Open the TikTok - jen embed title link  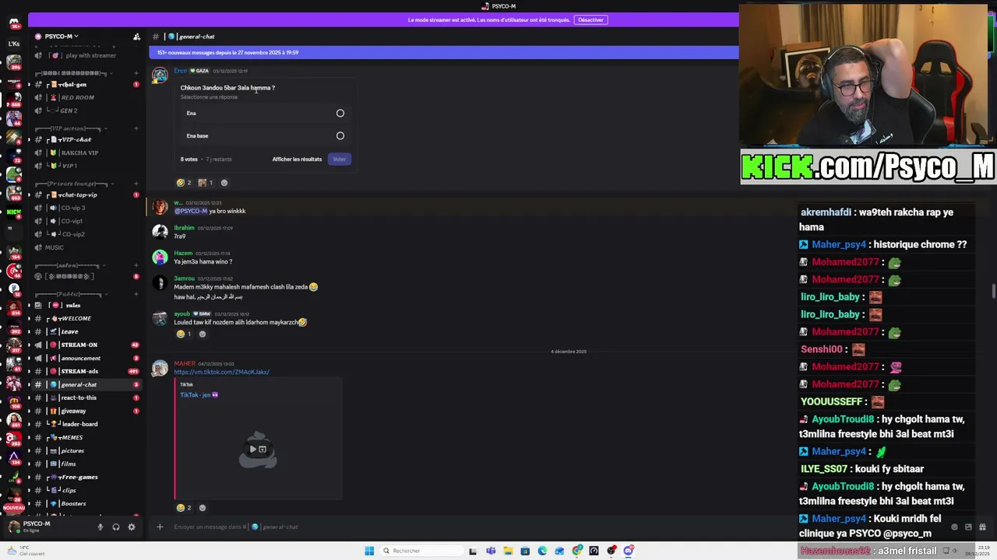[x=199, y=395]
